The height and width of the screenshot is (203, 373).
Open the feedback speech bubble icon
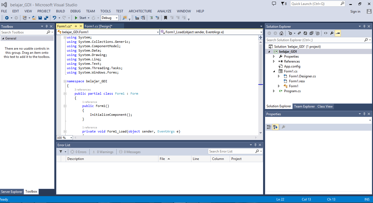(x=274, y=4)
